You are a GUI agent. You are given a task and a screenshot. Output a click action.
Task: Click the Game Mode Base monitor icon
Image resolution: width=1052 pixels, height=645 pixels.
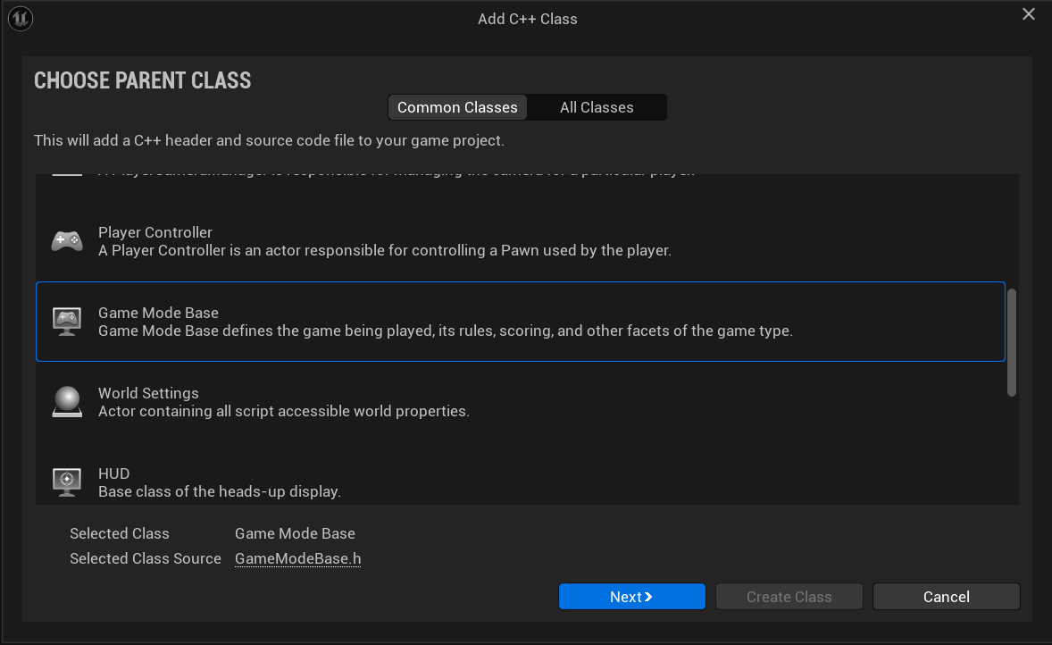coord(67,322)
